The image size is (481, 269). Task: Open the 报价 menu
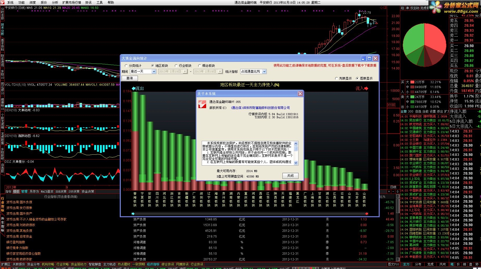[x=44, y=2]
